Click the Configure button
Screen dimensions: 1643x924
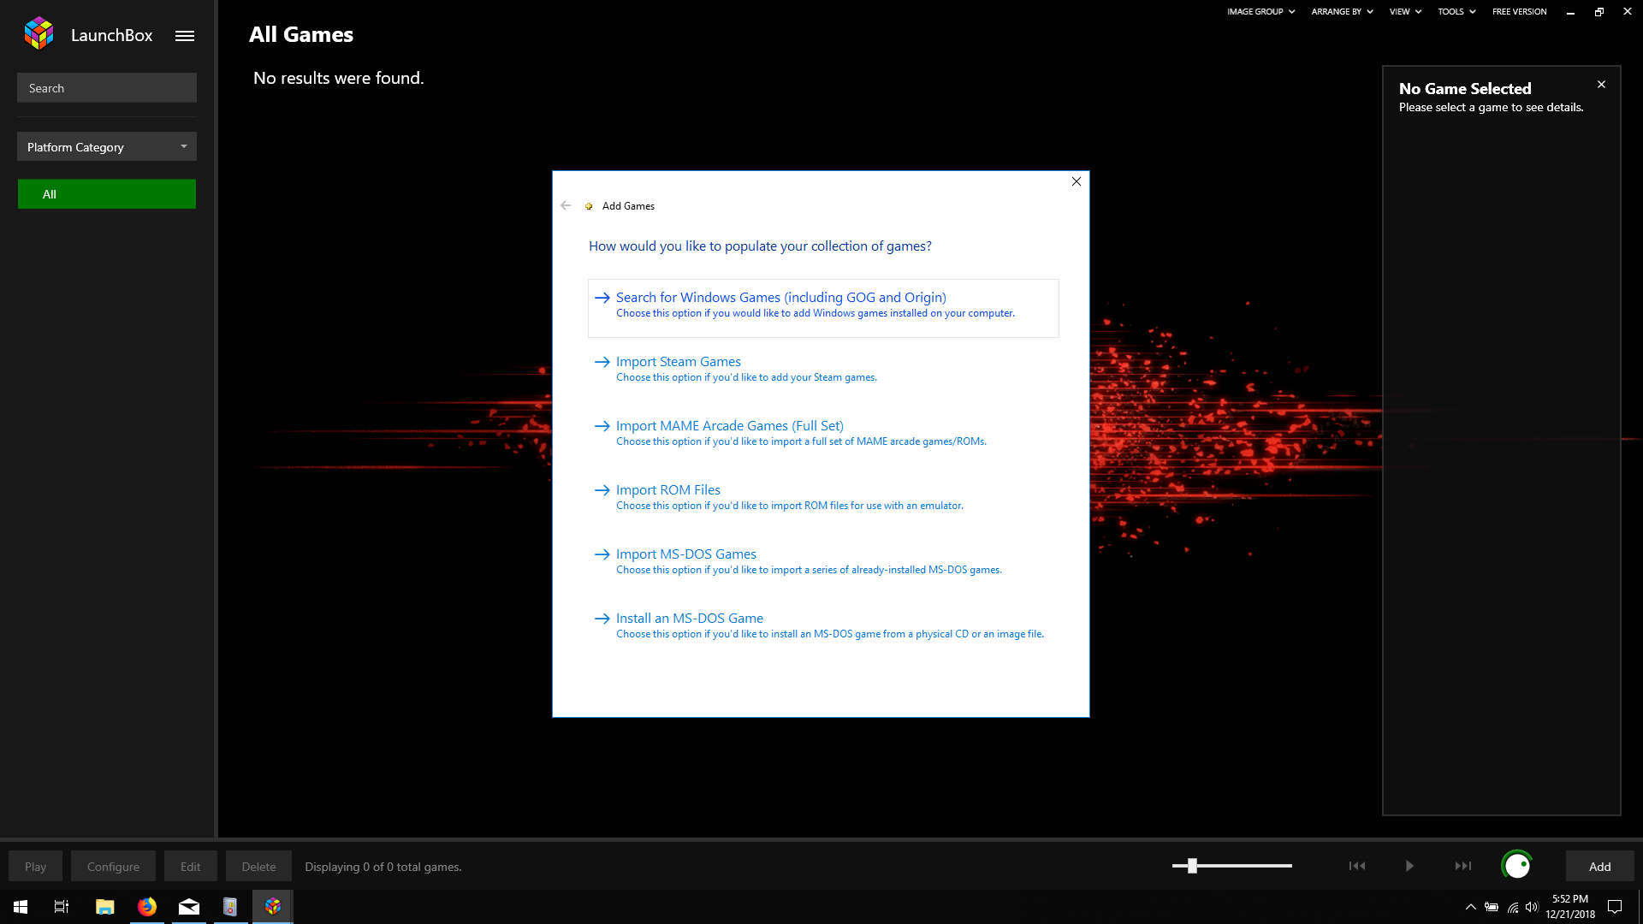(113, 867)
